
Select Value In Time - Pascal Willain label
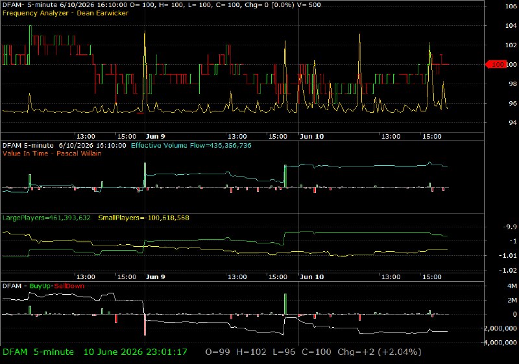pyautogui.click(x=52, y=154)
